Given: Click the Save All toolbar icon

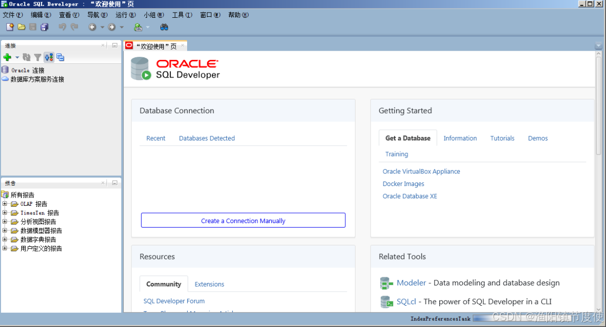Looking at the screenshot, I should [45, 27].
